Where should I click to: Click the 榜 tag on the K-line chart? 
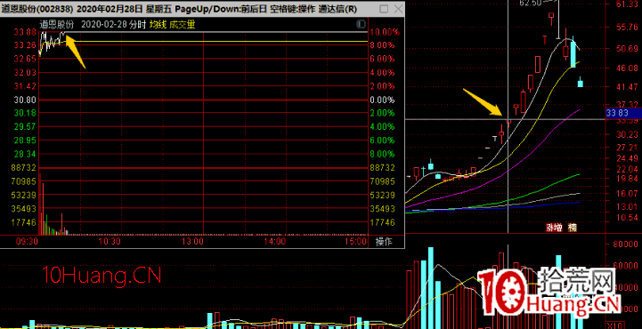point(572,228)
